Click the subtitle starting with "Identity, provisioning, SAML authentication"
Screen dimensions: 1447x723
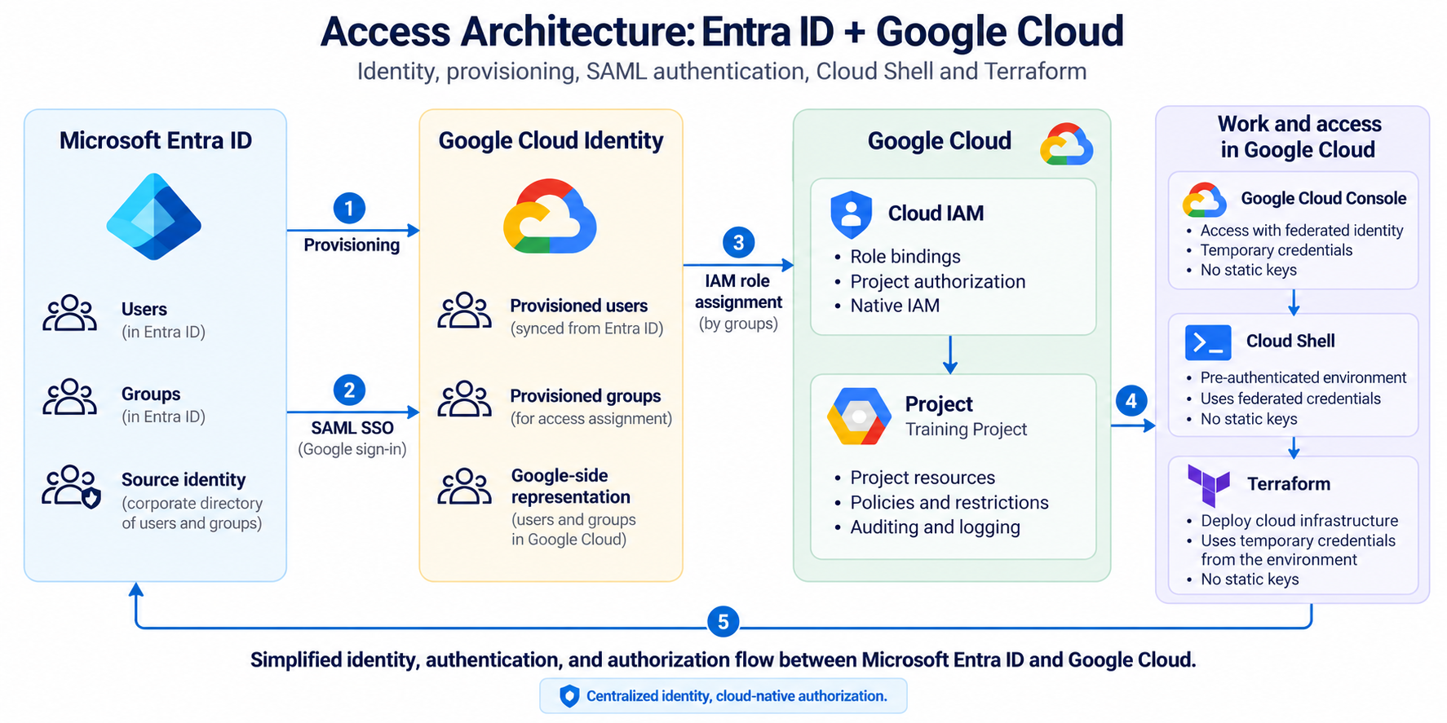722,72
